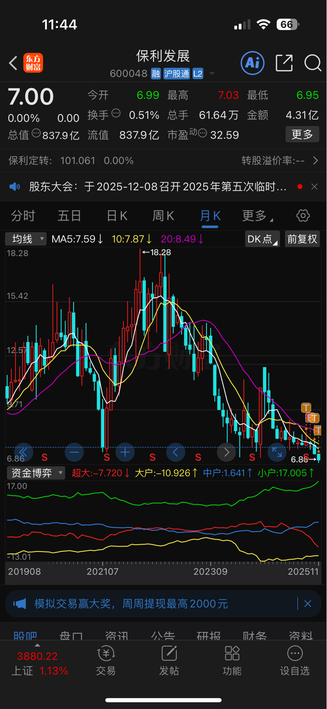Screen dimensions: 327x709
Task: Open 设自选 watchlist icon
Action: [295, 661]
